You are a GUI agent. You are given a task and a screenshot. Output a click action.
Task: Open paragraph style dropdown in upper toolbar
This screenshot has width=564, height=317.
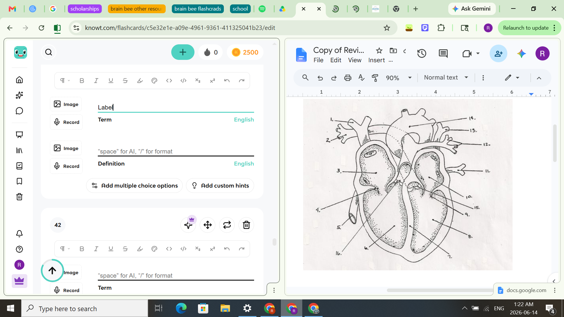(x=65, y=81)
